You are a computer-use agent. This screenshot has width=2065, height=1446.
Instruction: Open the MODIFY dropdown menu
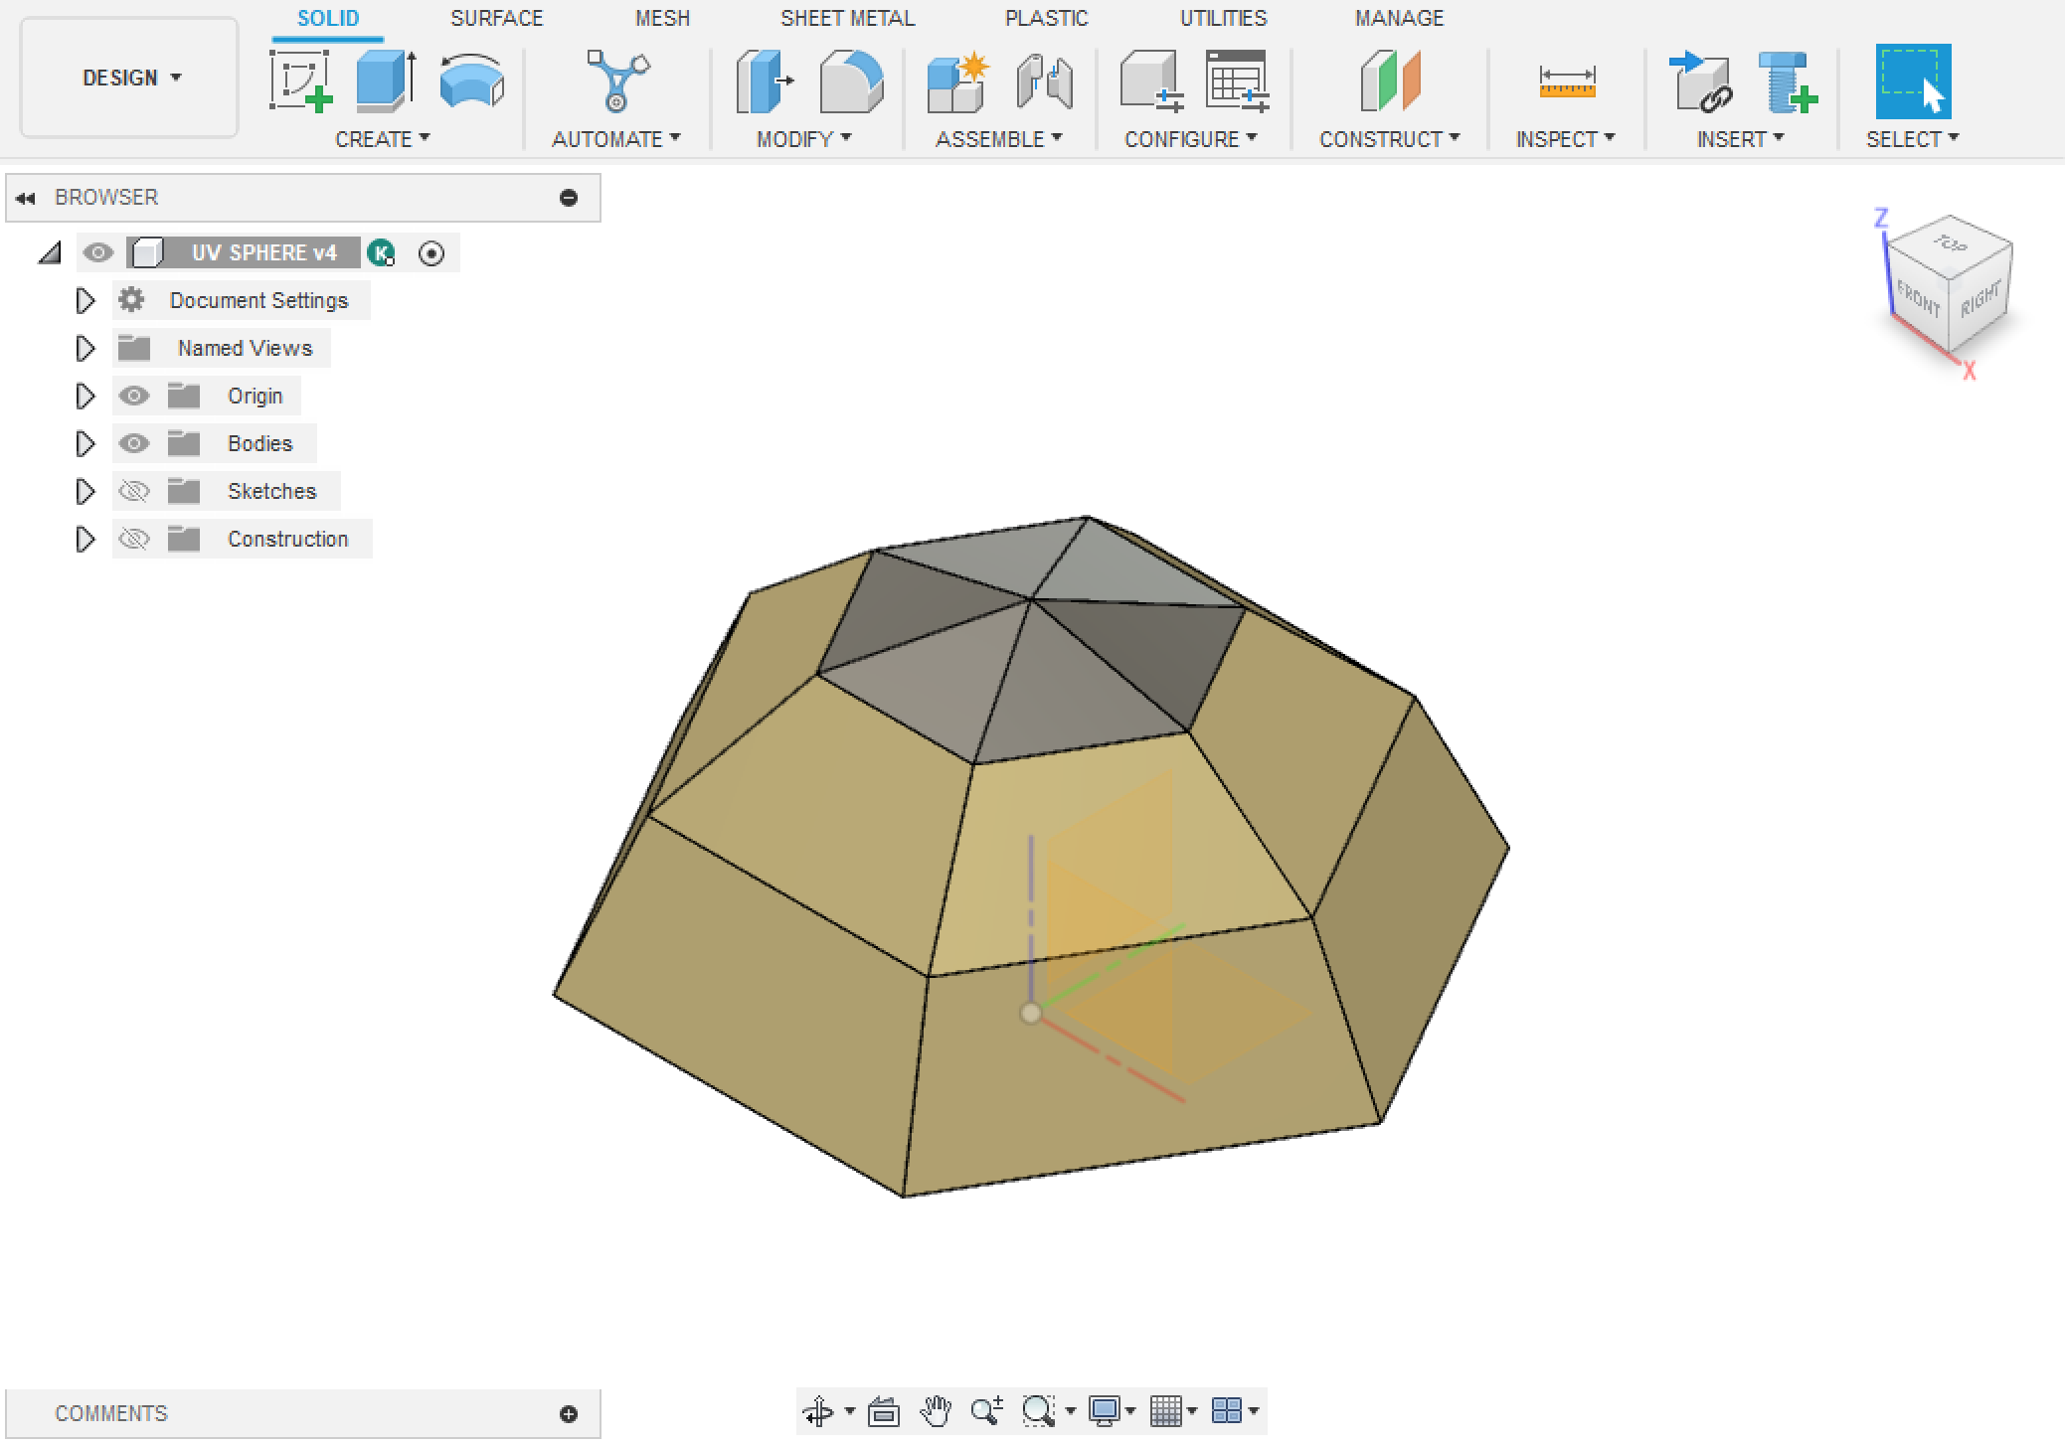point(803,139)
